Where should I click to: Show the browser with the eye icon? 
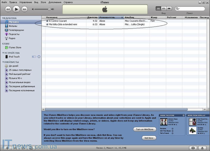tap(193, 148)
